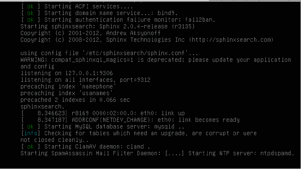The height and width of the screenshot is (169, 301).
Task: Click the word 'WARNING:' in the output
Action: pyautogui.click(x=34, y=60)
